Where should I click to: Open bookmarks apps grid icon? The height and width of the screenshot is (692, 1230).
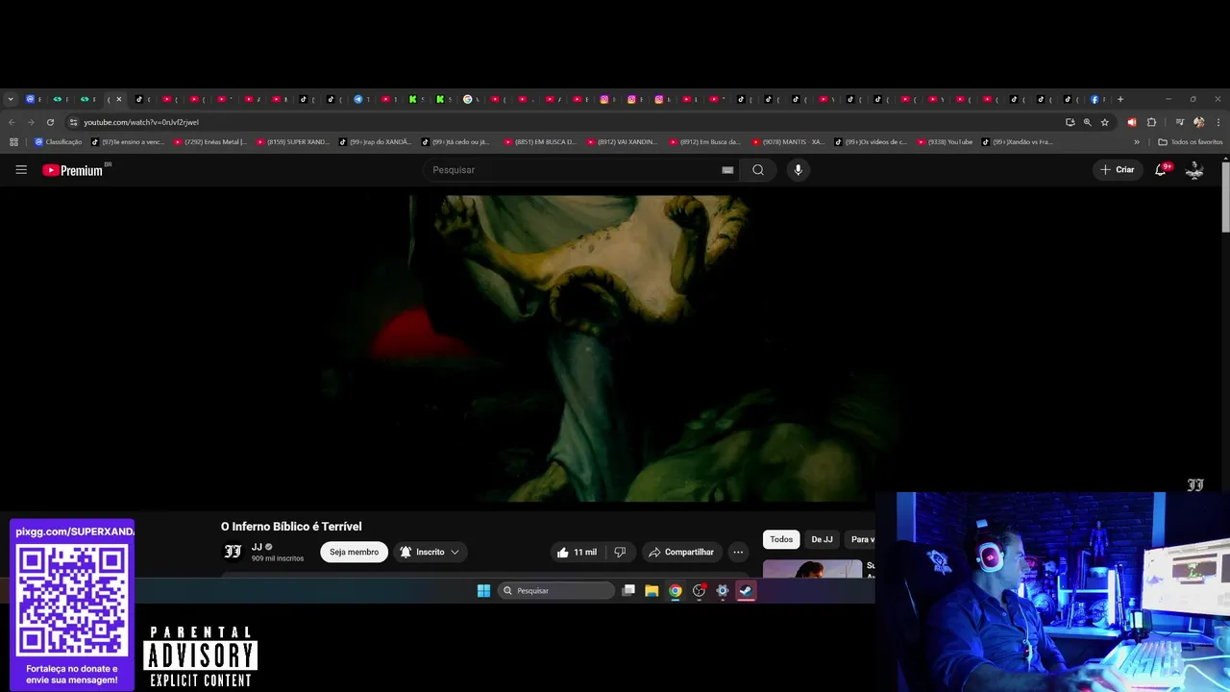tap(13, 142)
